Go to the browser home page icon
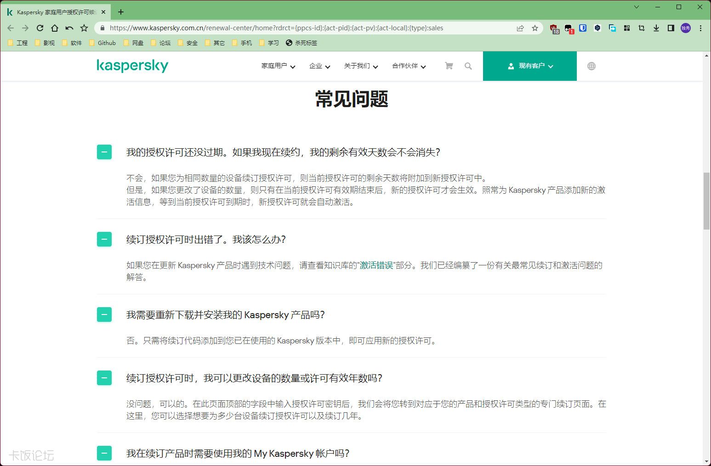This screenshot has height=466, width=711. (55, 28)
